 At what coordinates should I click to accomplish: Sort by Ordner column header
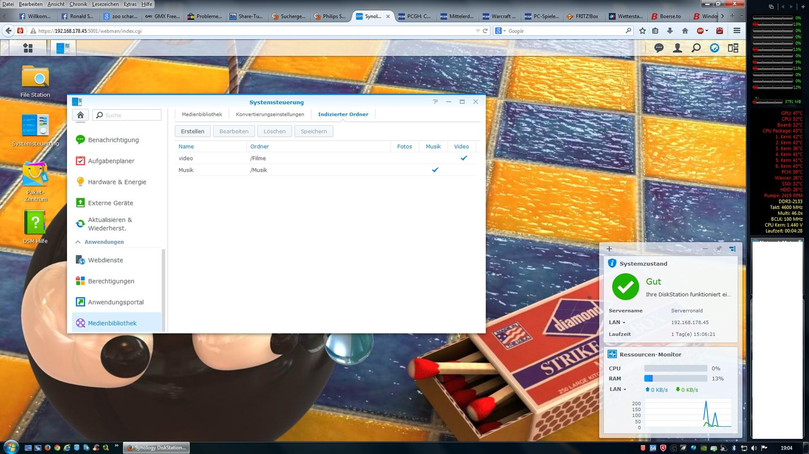319,146
